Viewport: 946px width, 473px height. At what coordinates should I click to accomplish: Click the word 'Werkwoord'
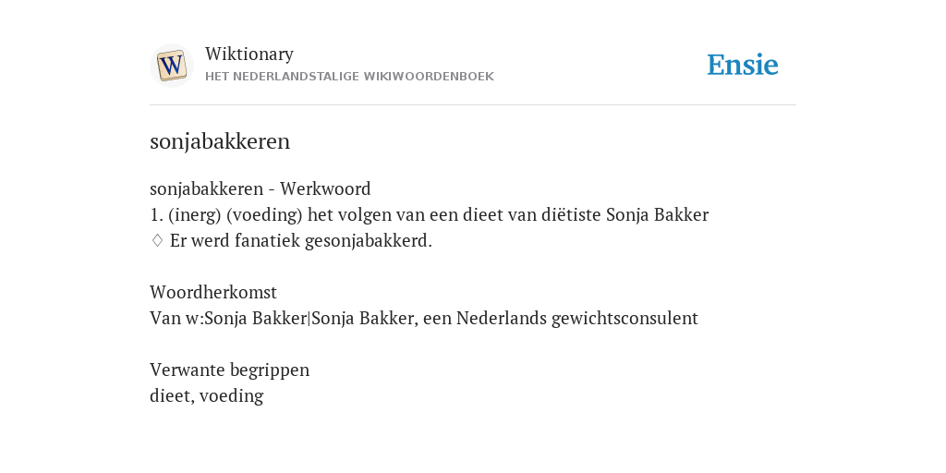point(325,188)
